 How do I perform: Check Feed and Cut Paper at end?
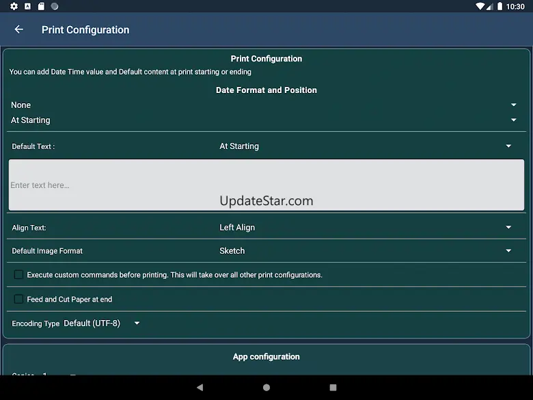coord(18,299)
